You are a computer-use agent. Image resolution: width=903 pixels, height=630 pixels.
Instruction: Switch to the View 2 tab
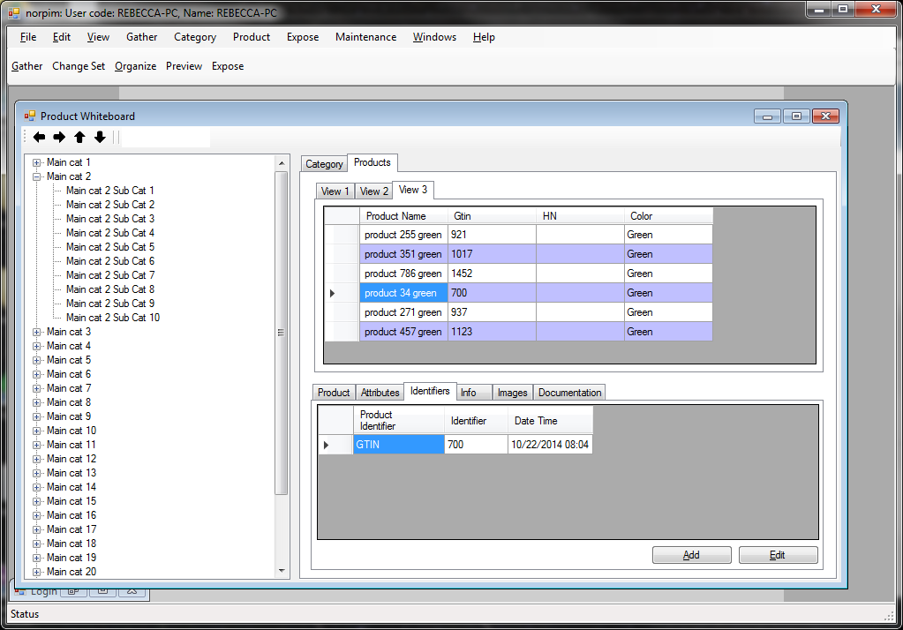373,191
